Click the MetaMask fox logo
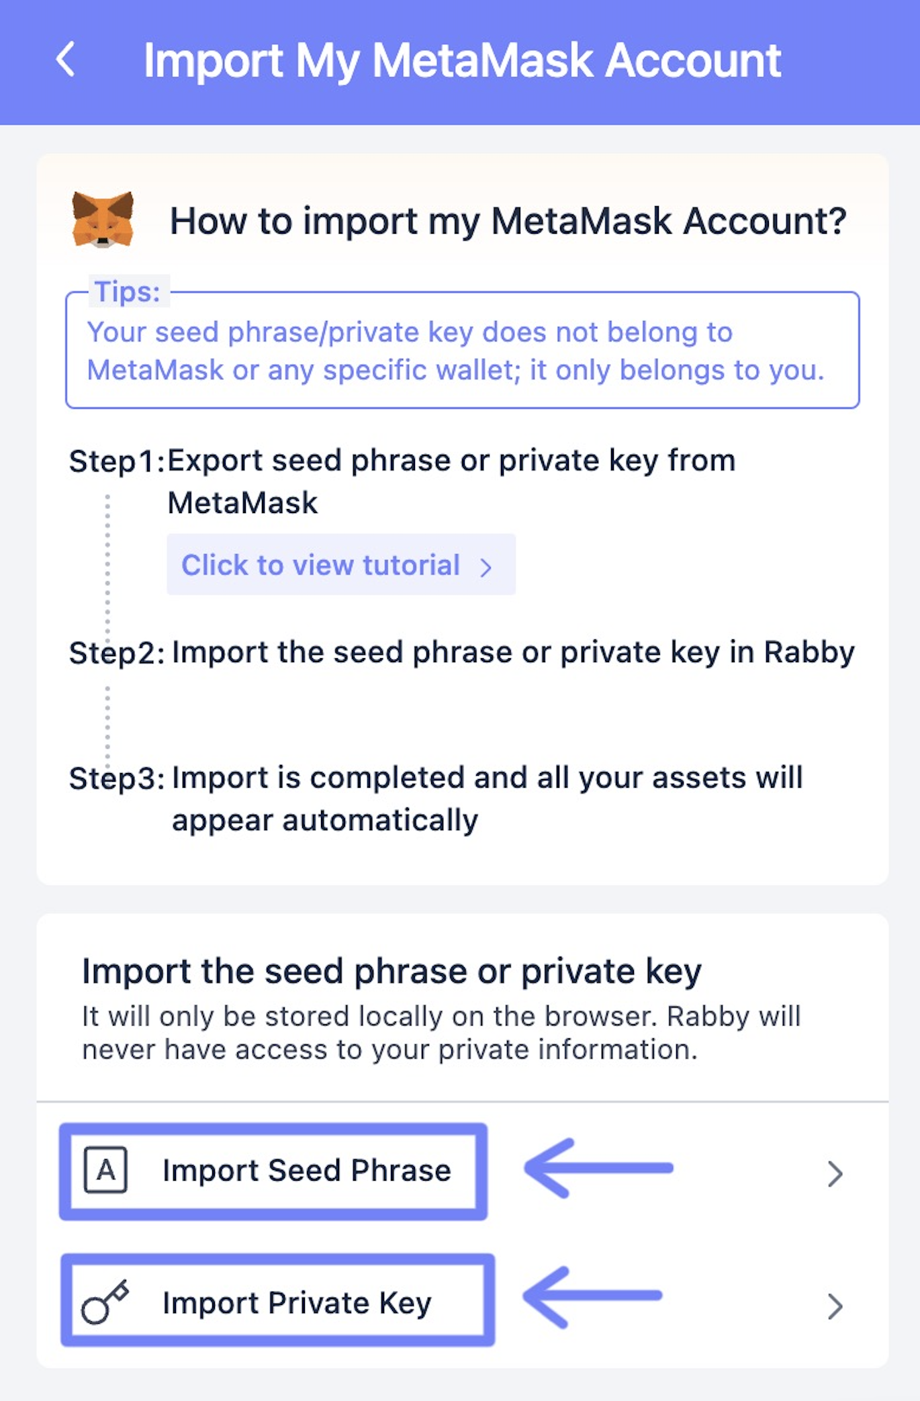Image resolution: width=920 pixels, height=1401 pixels. coord(103,220)
